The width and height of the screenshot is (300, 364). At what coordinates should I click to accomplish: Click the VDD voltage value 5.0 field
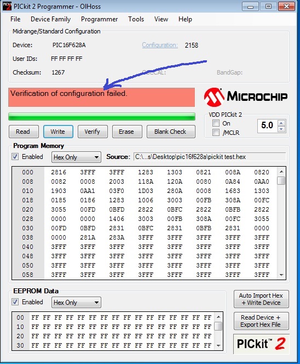click(x=268, y=126)
